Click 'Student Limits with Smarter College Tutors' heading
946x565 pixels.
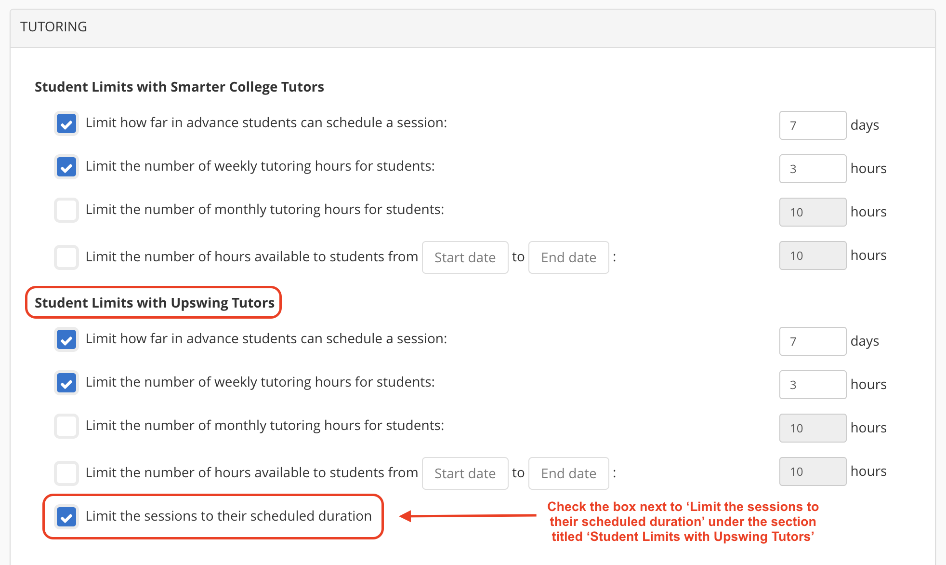(179, 87)
